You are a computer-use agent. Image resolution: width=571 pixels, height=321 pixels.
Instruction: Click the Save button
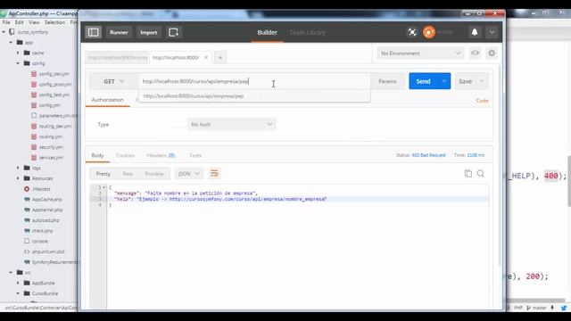[466, 81]
